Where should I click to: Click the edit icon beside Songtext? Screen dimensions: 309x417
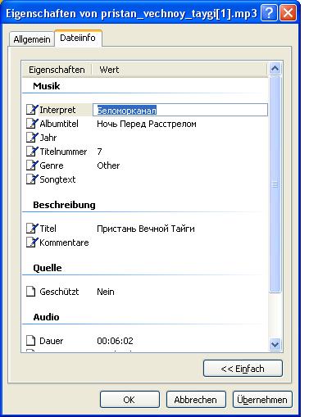click(x=32, y=179)
